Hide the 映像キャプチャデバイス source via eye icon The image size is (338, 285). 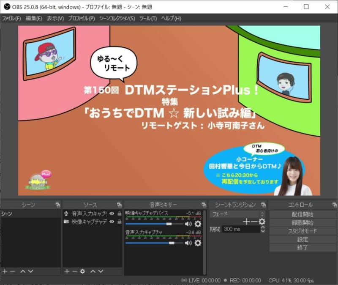(112, 222)
